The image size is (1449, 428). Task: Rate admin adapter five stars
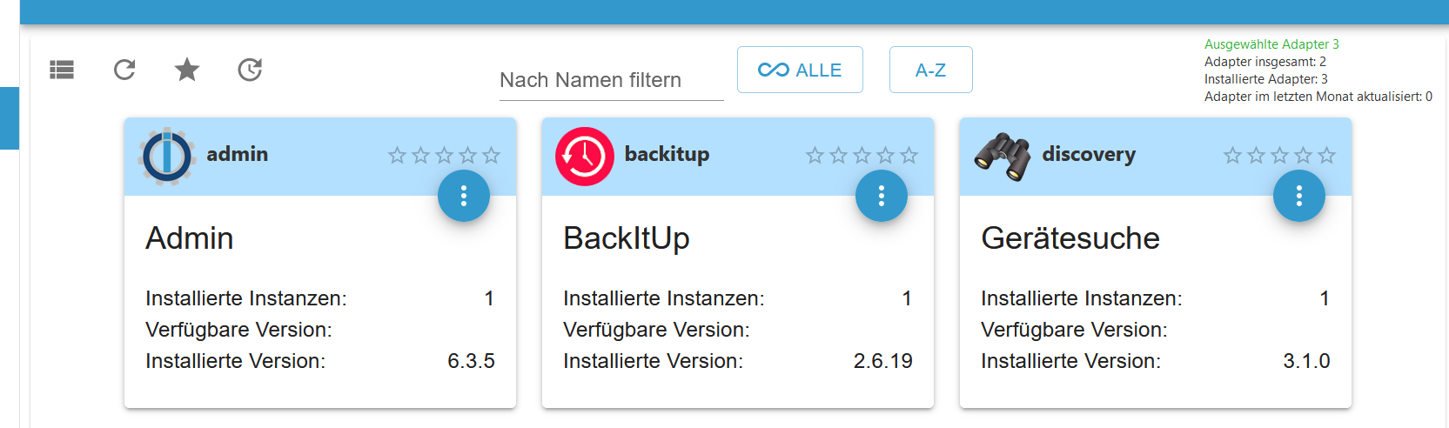[492, 156]
